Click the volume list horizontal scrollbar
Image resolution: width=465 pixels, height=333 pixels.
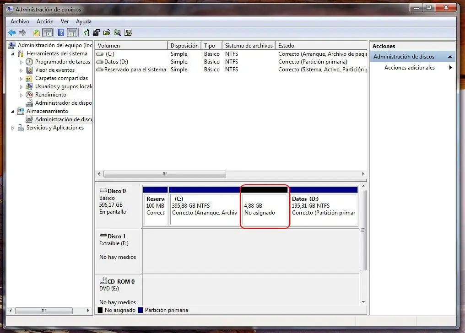click(165, 174)
